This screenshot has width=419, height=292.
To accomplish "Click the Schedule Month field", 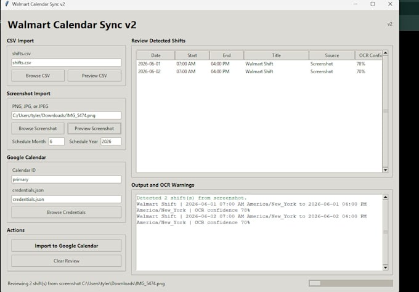I will tap(57, 141).
